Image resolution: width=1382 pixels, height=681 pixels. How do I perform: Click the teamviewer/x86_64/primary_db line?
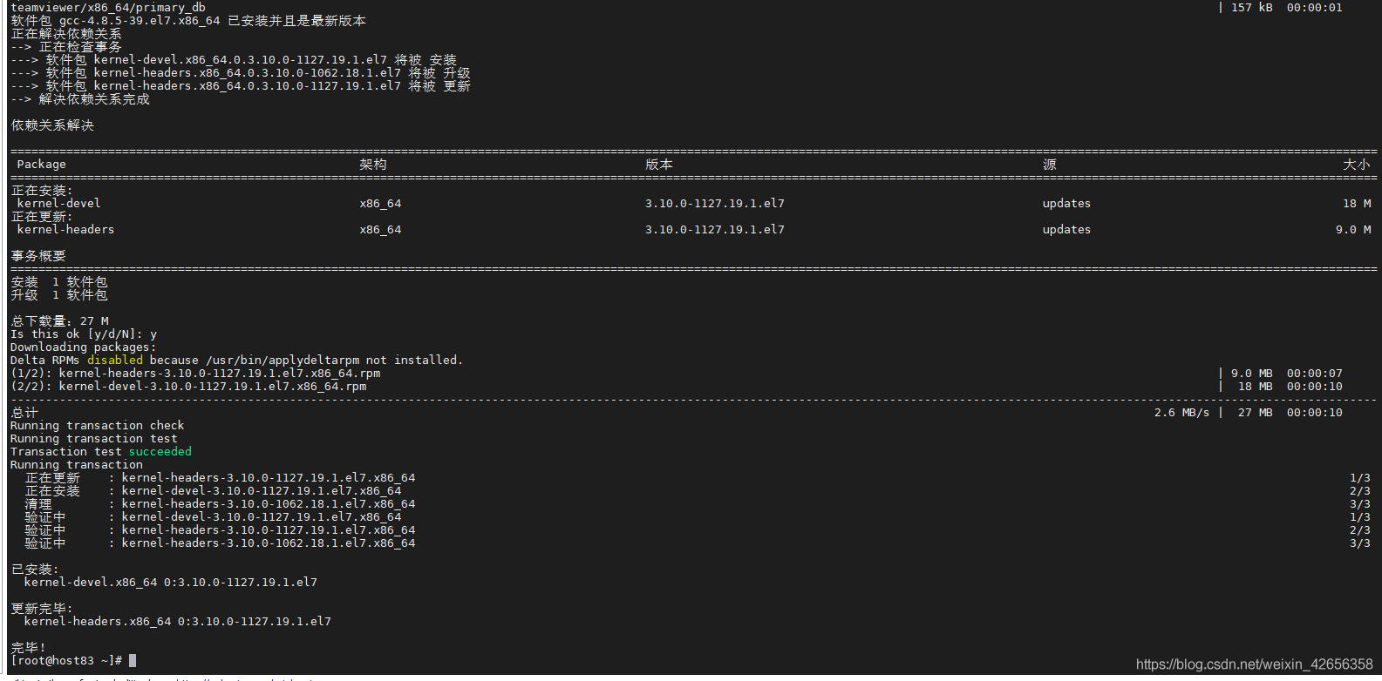pos(108,8)
